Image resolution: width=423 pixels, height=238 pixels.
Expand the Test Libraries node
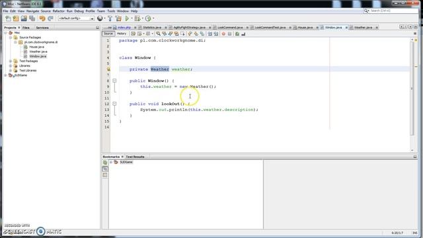coord(11,71)
